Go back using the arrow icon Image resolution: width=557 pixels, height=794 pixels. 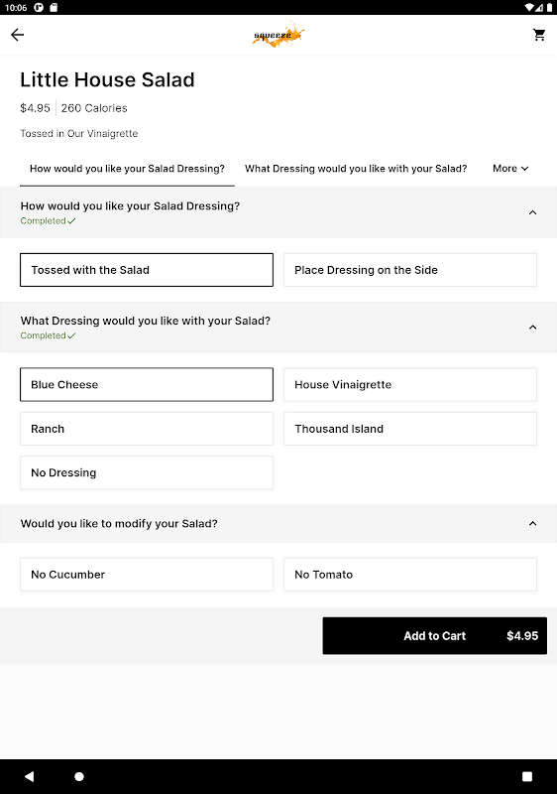[18, 35]
